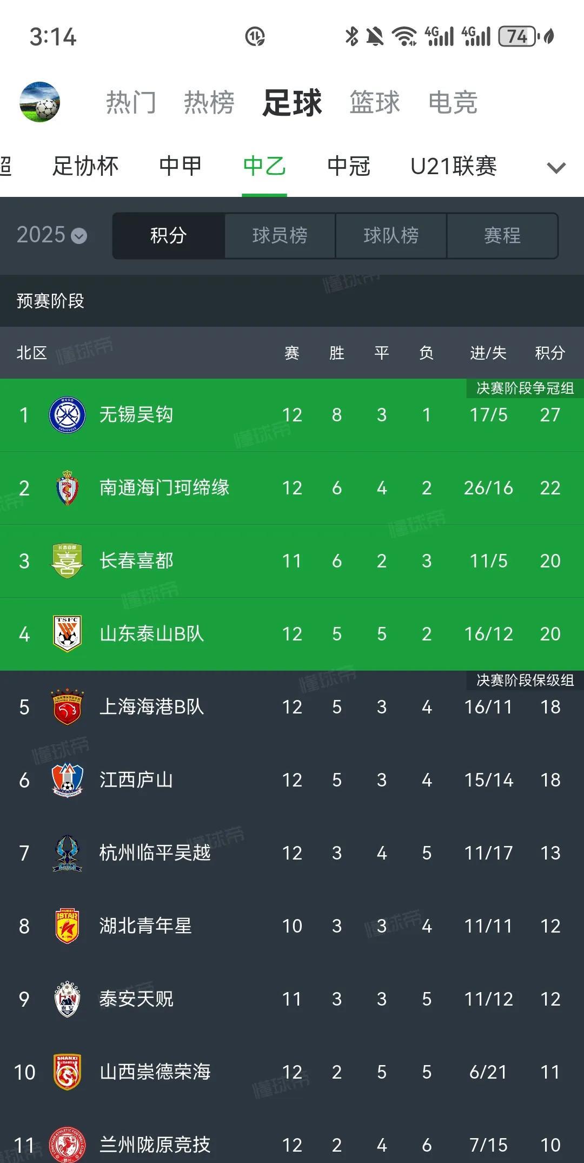The height and width of the screenshot is (1163, 584).
Task: Expand the league list chevron
Action: [x=556, y=168]
